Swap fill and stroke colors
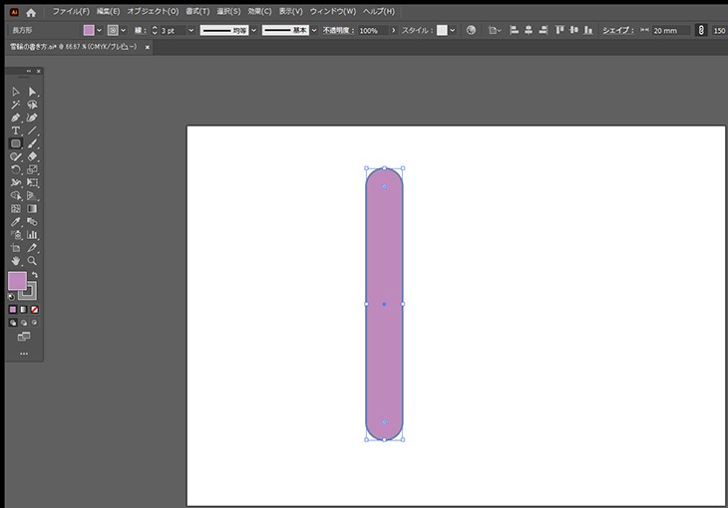 click(x=34, y=275)
